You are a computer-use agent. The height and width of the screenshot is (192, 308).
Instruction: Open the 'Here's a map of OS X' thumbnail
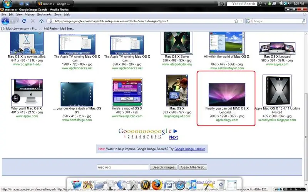pyautogui.click(x=127, y=92)
